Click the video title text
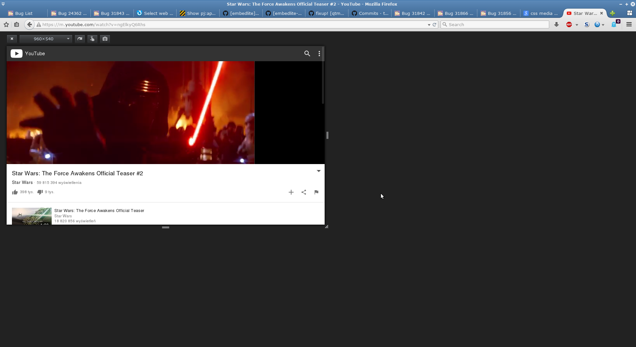 pyautogui.click(x=78, y=173)
